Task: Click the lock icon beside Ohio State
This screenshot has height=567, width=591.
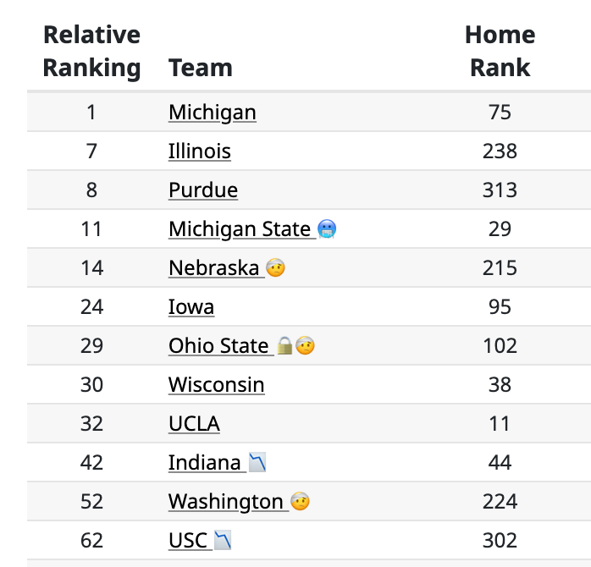Action: 284,345
